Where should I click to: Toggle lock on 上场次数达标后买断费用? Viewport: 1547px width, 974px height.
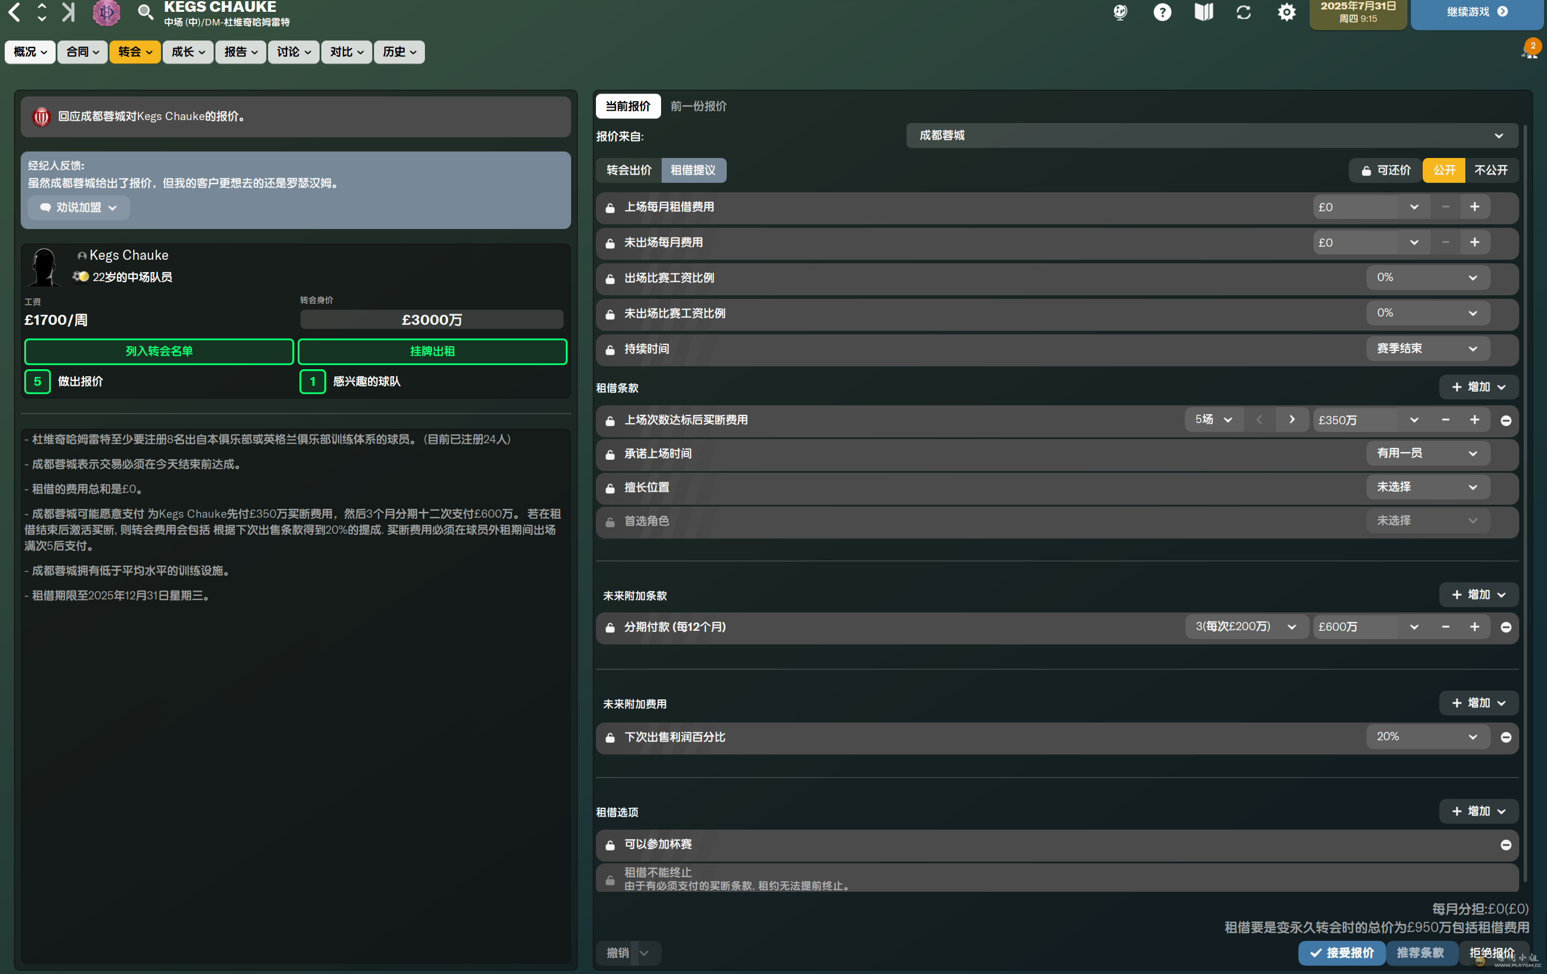tap(610, 420)
